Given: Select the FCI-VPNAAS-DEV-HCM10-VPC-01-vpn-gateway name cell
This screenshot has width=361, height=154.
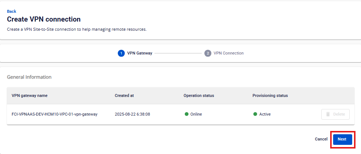Looking at the screenshot, I should click(55, 114).
